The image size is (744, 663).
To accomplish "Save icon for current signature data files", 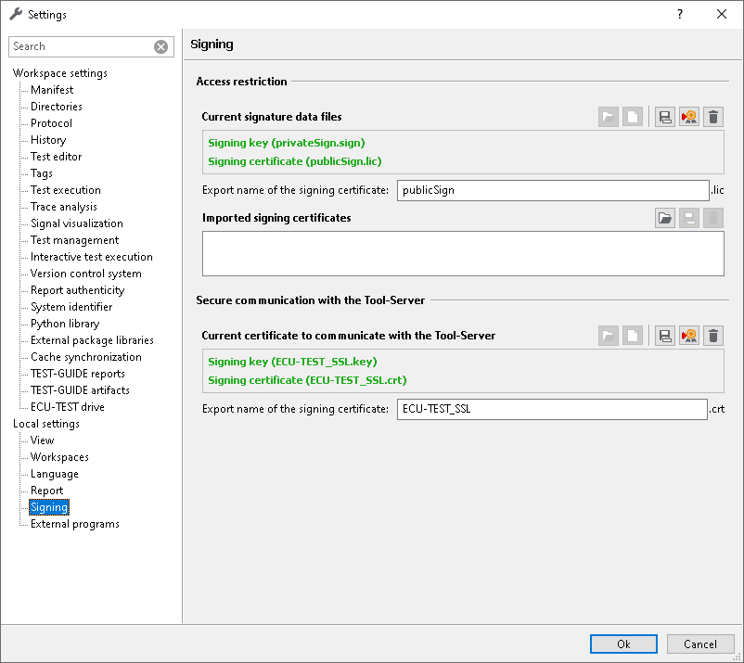I will (x=665, y=117).
